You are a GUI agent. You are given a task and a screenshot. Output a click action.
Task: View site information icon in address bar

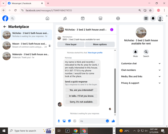(x=23, y=10)
